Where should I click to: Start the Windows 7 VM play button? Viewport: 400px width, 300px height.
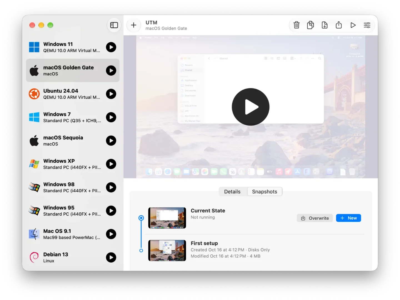[111, 117]
